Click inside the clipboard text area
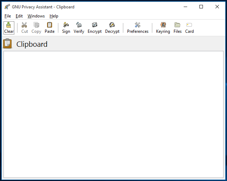Image resolution: width=227 pixels, height=181 pixels. click(113, 114)
